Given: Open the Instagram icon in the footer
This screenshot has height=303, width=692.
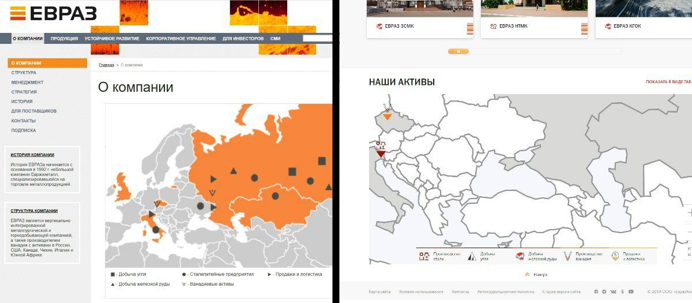Looking at the screenshot, I should (604, 292).
